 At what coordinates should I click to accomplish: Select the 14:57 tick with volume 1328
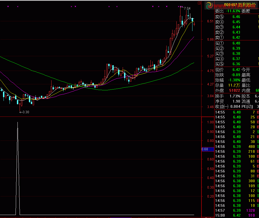[237, 210]
